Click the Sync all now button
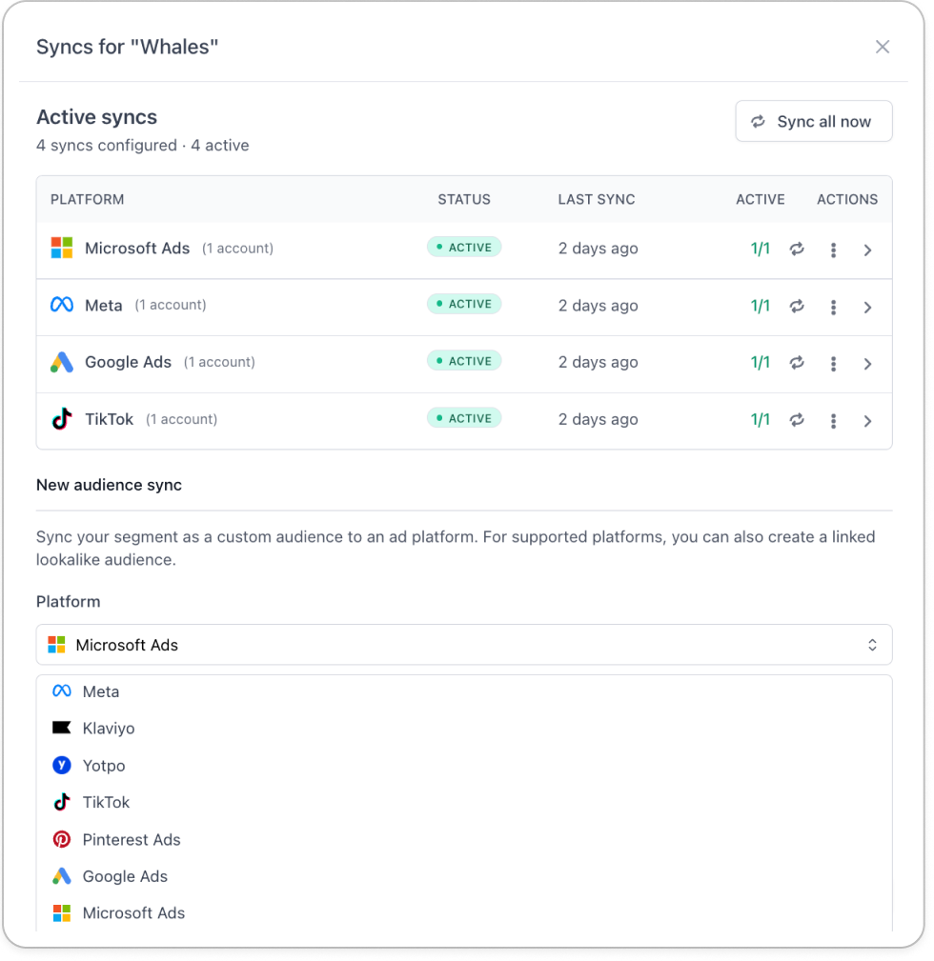The image size is (934, 961). coord(813,121)
